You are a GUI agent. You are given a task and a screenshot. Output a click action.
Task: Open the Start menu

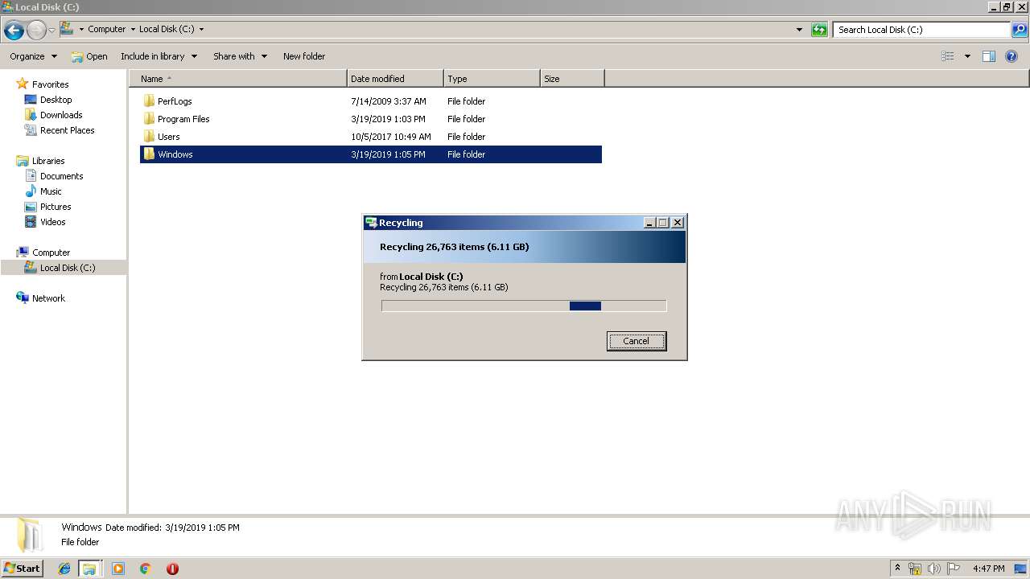[x=22, y=568]
